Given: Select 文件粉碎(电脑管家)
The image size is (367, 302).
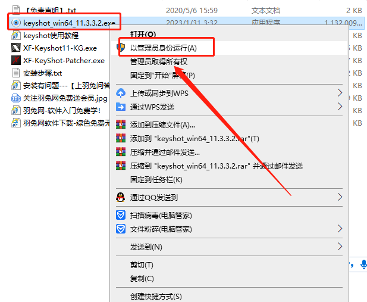Looking at the screenshot, I should click(161, 229).
